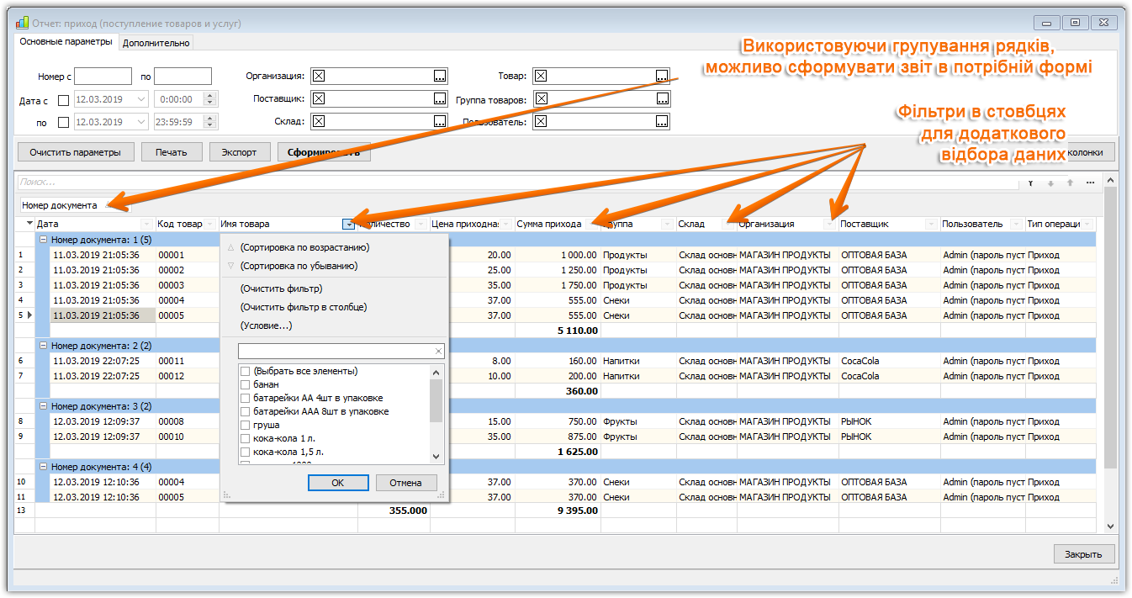Choose '(Очистить фильтр в столбце)' option
The image size is (1132, 598).
[304, 307]
